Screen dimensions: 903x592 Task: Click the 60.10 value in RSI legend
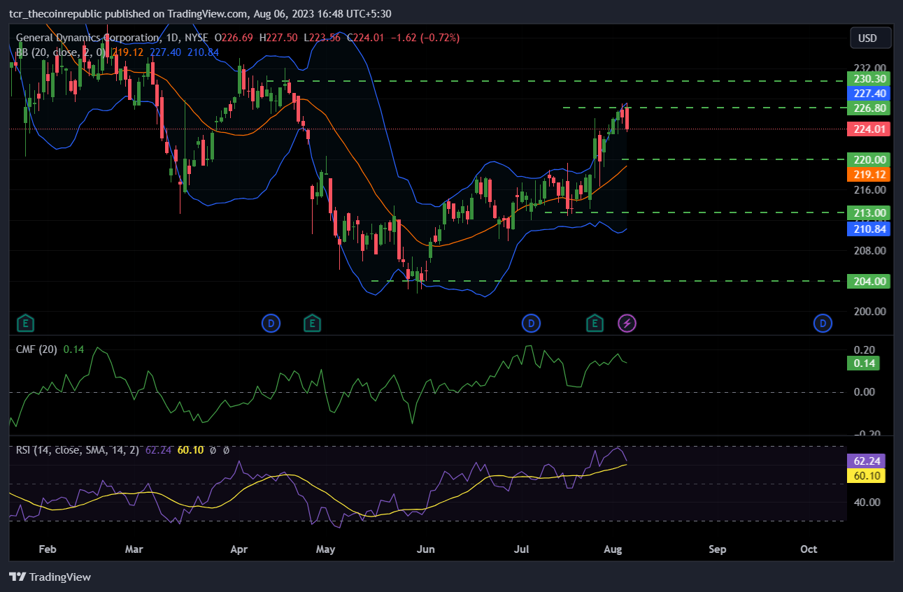(x=190, y=450)
